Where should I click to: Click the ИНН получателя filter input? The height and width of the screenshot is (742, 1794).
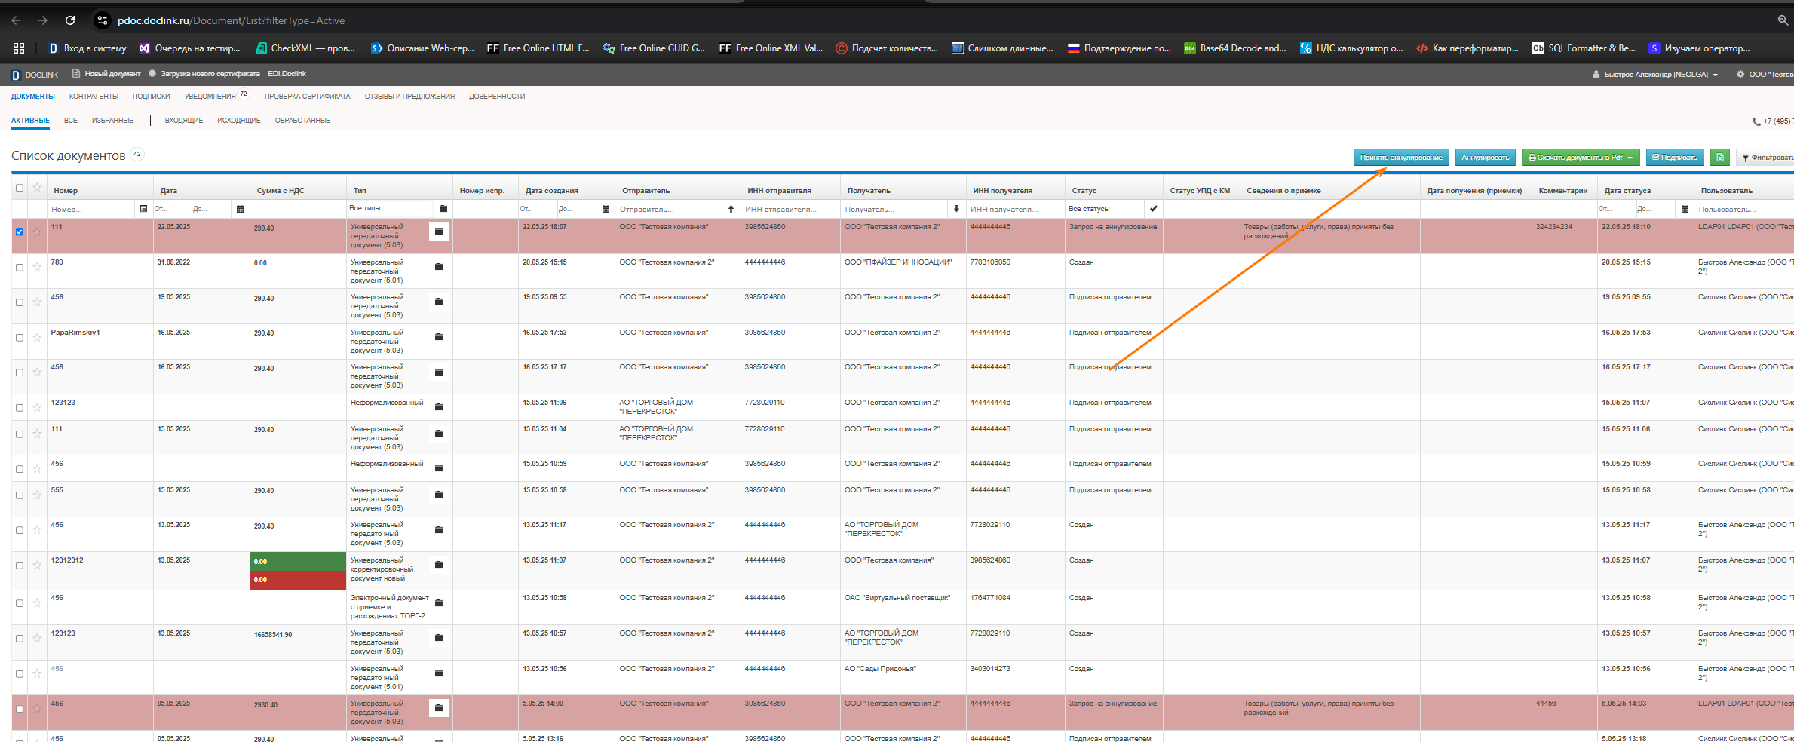pos(1015,209)
